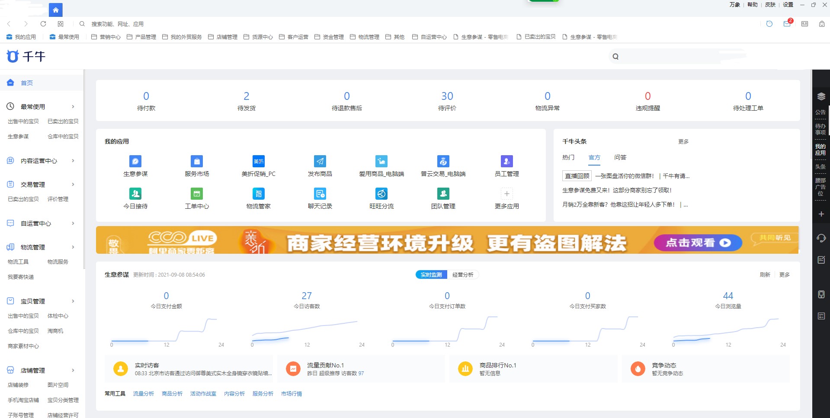Open the 聊天记录 icon
The image size is (830, 418).
click(320, 194)
